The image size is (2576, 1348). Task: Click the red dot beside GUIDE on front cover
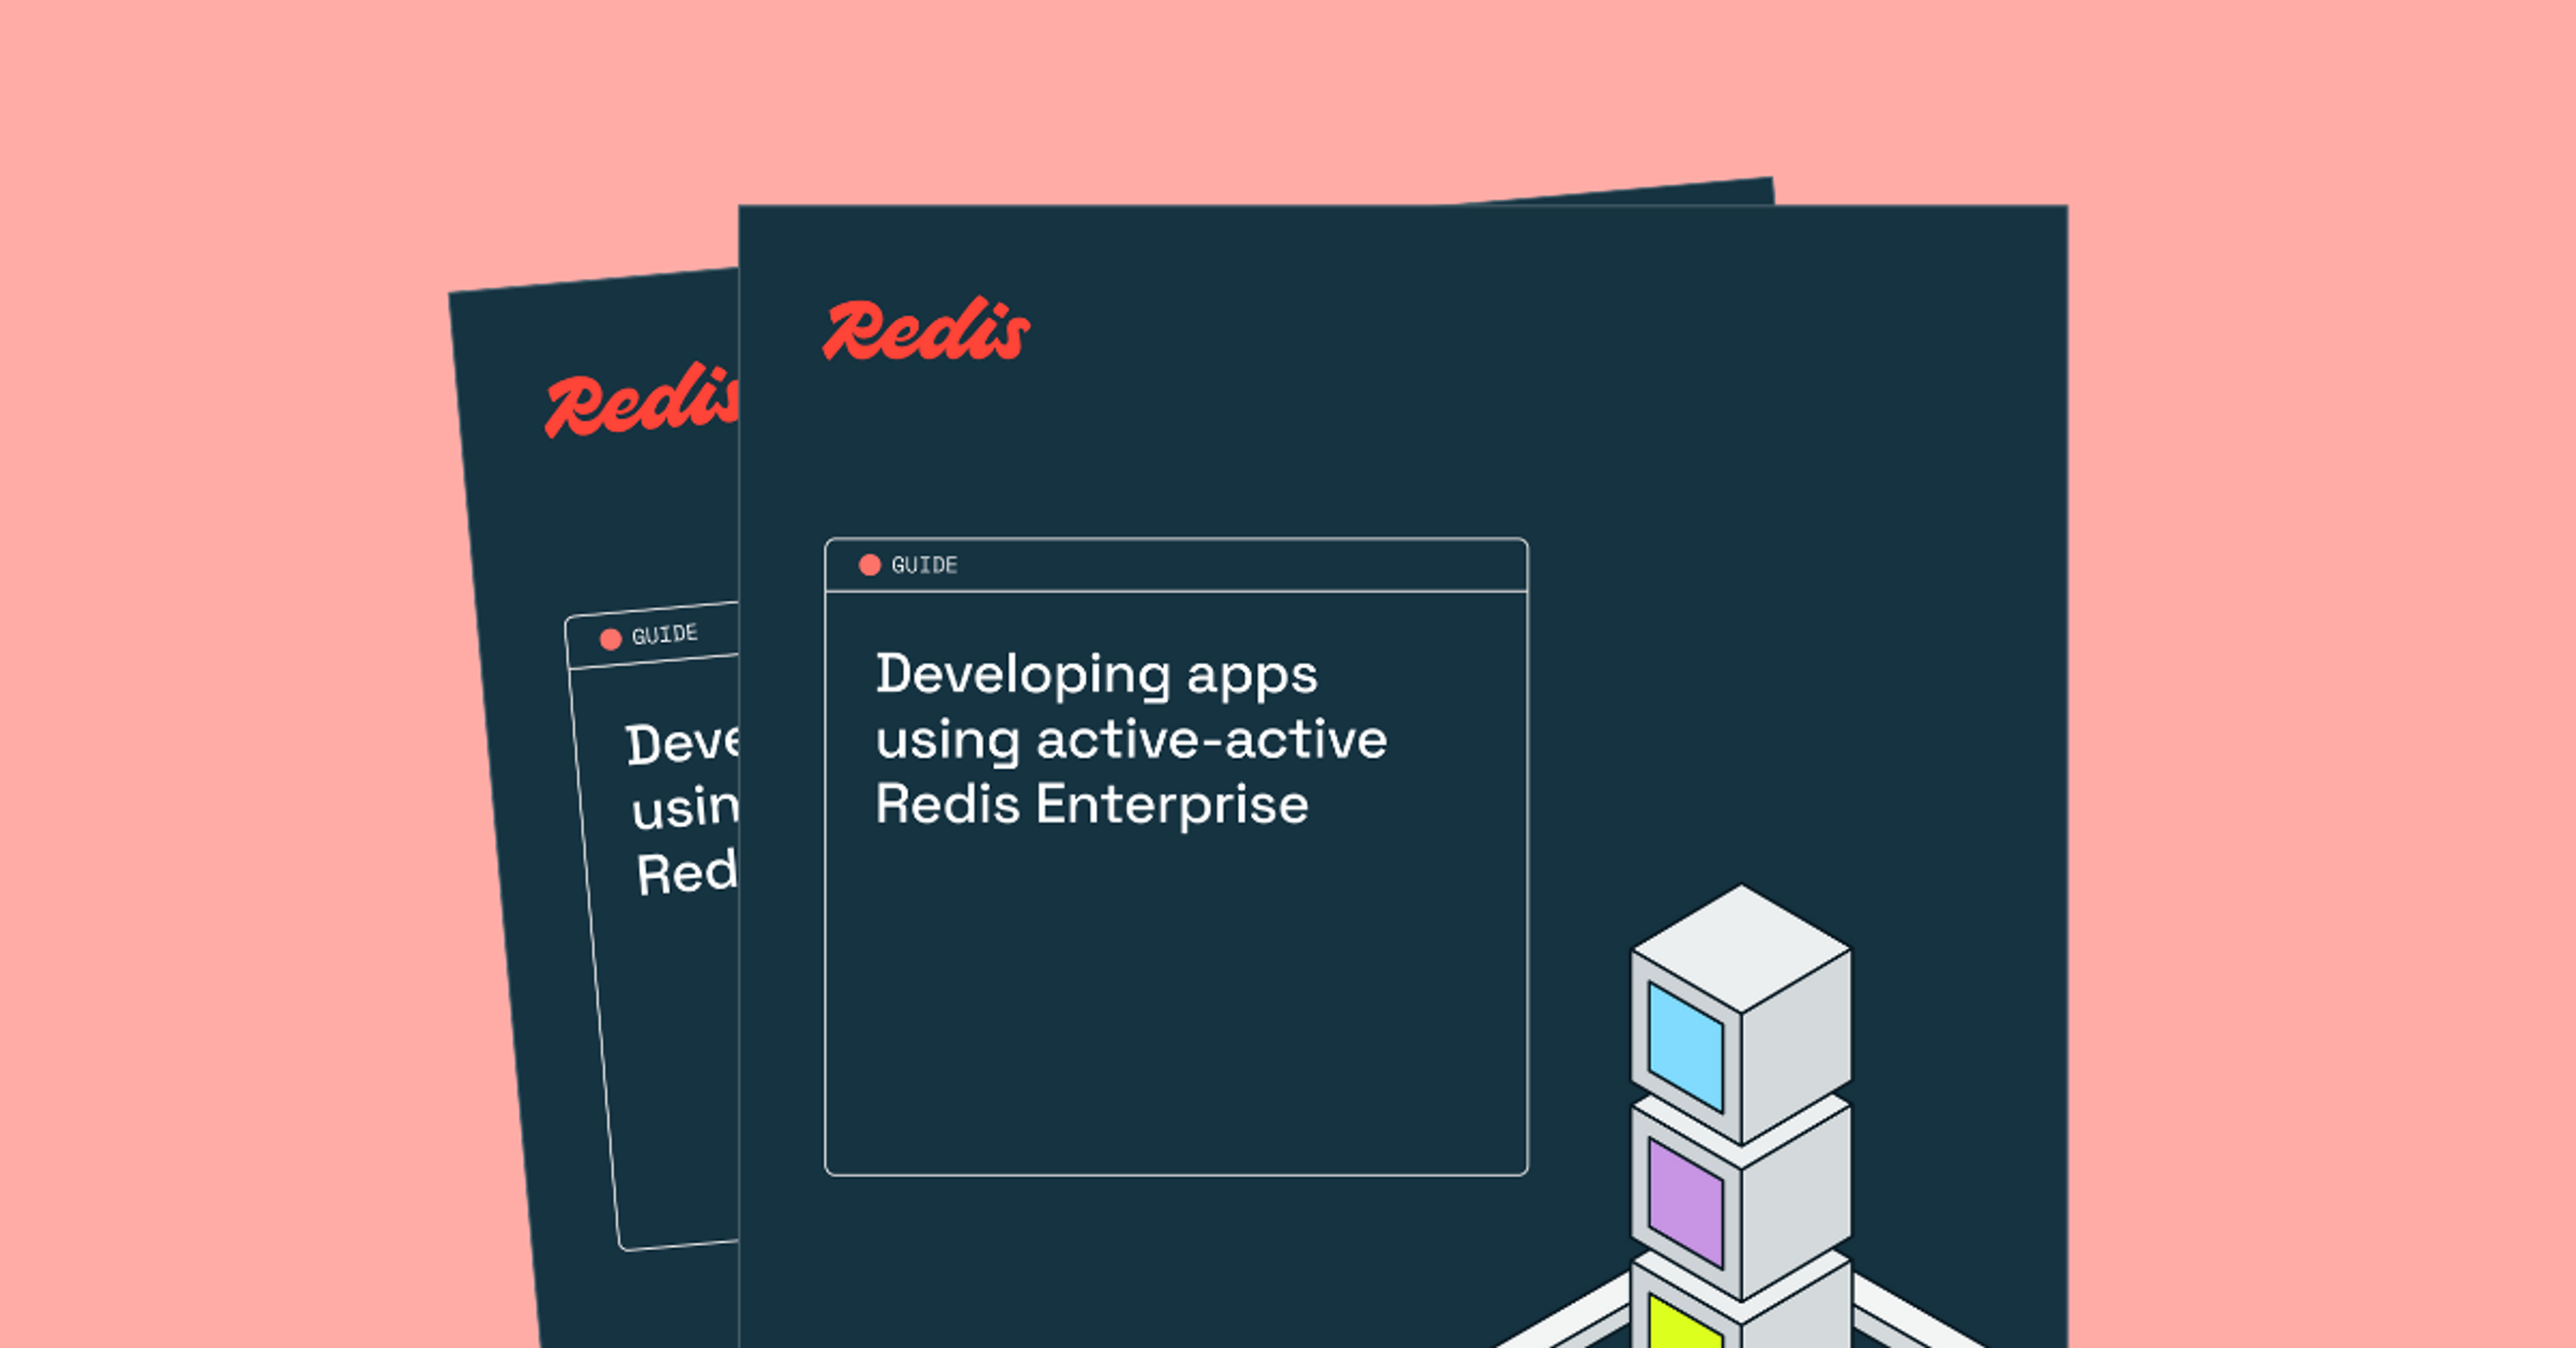point(870,565)
